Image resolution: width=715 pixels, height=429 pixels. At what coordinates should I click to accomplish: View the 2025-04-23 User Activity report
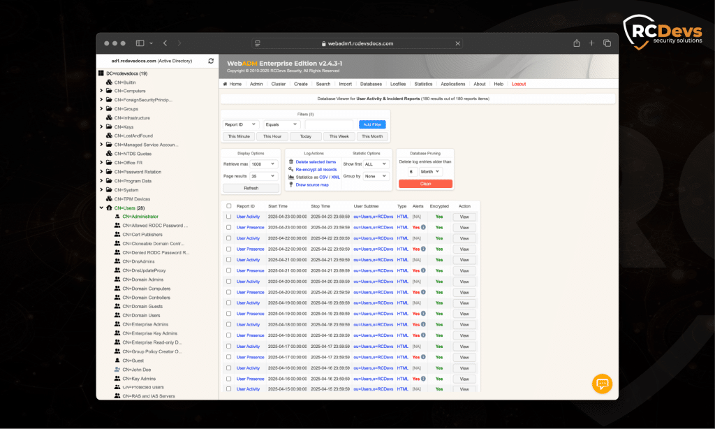tap(464, 217)
